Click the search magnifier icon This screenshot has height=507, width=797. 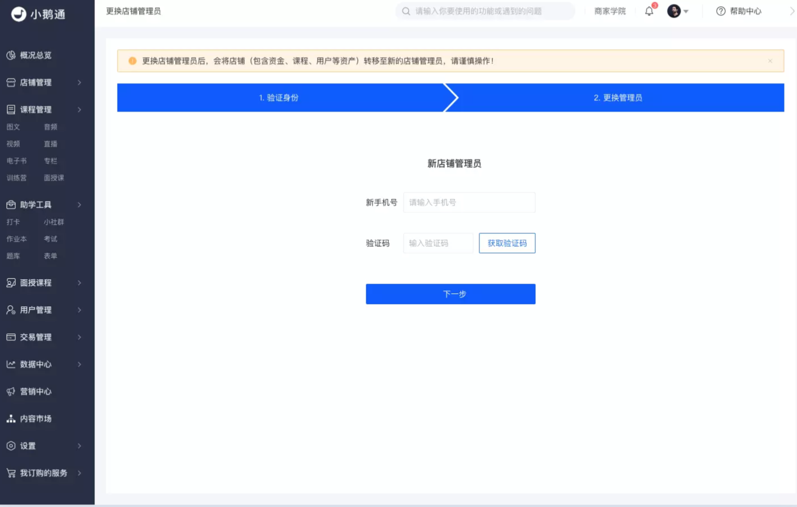point(406,11)
